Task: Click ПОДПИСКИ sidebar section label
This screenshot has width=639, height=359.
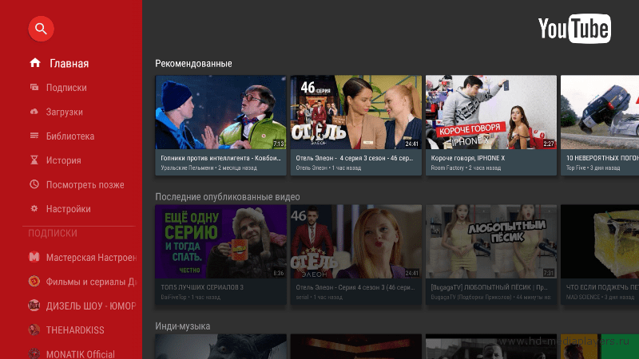Action: click(53, 233)
